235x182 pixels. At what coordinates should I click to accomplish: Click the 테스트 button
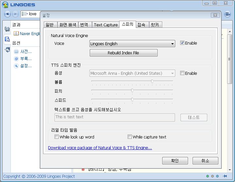click(194, 118)
